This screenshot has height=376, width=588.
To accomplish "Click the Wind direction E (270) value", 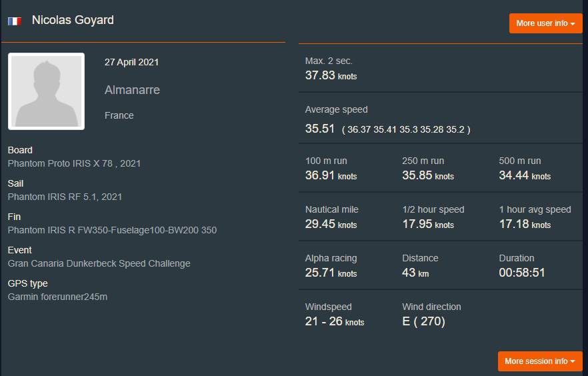I will (x=423, y=321).
